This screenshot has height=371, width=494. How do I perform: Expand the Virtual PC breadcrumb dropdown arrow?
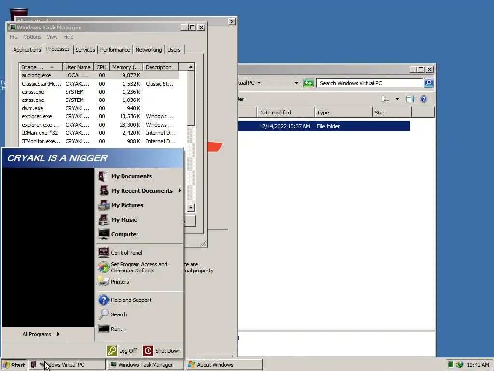coord(259,83)
